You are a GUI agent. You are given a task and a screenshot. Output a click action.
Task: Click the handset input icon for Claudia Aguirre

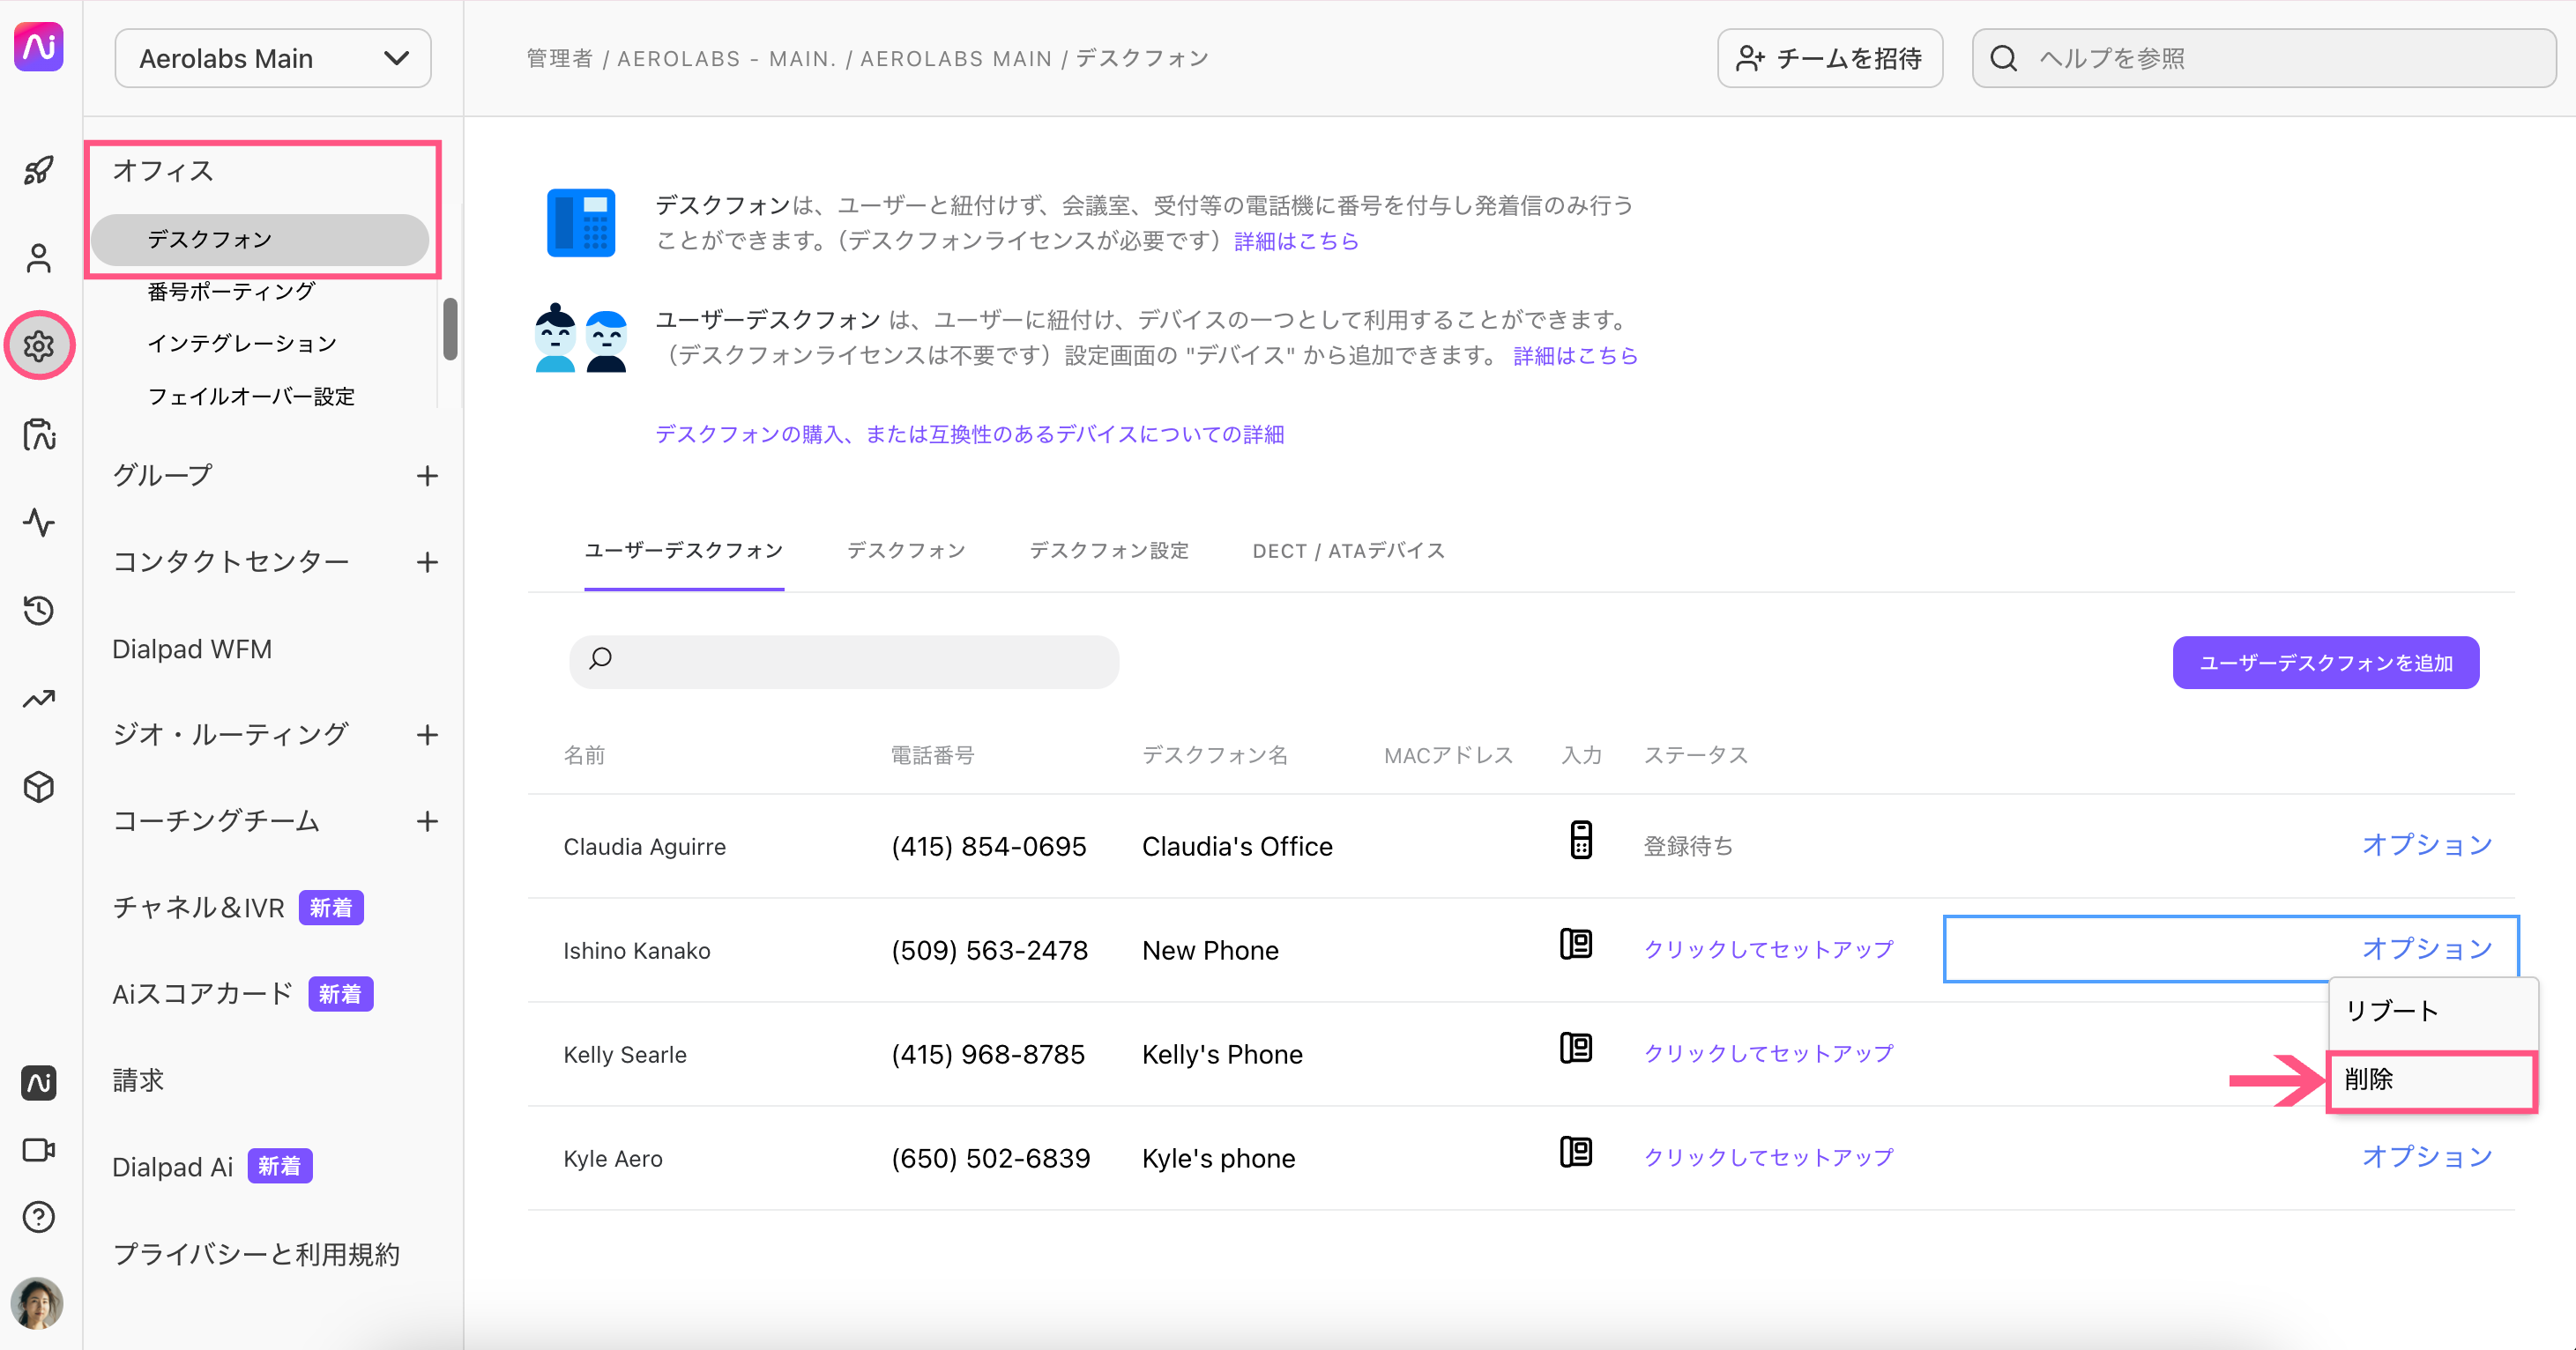[1581, 840]
